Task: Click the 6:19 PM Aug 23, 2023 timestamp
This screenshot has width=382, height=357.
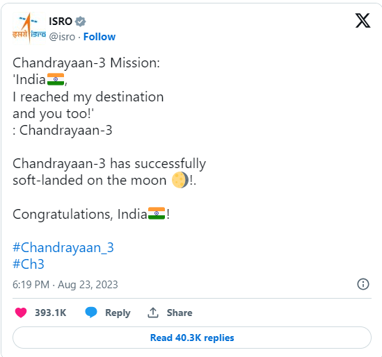Action: pos(65,285)
